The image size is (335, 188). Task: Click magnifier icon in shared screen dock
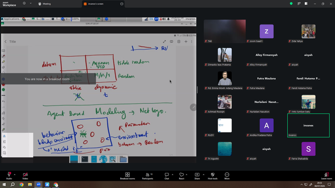click(x=113, y=159)
